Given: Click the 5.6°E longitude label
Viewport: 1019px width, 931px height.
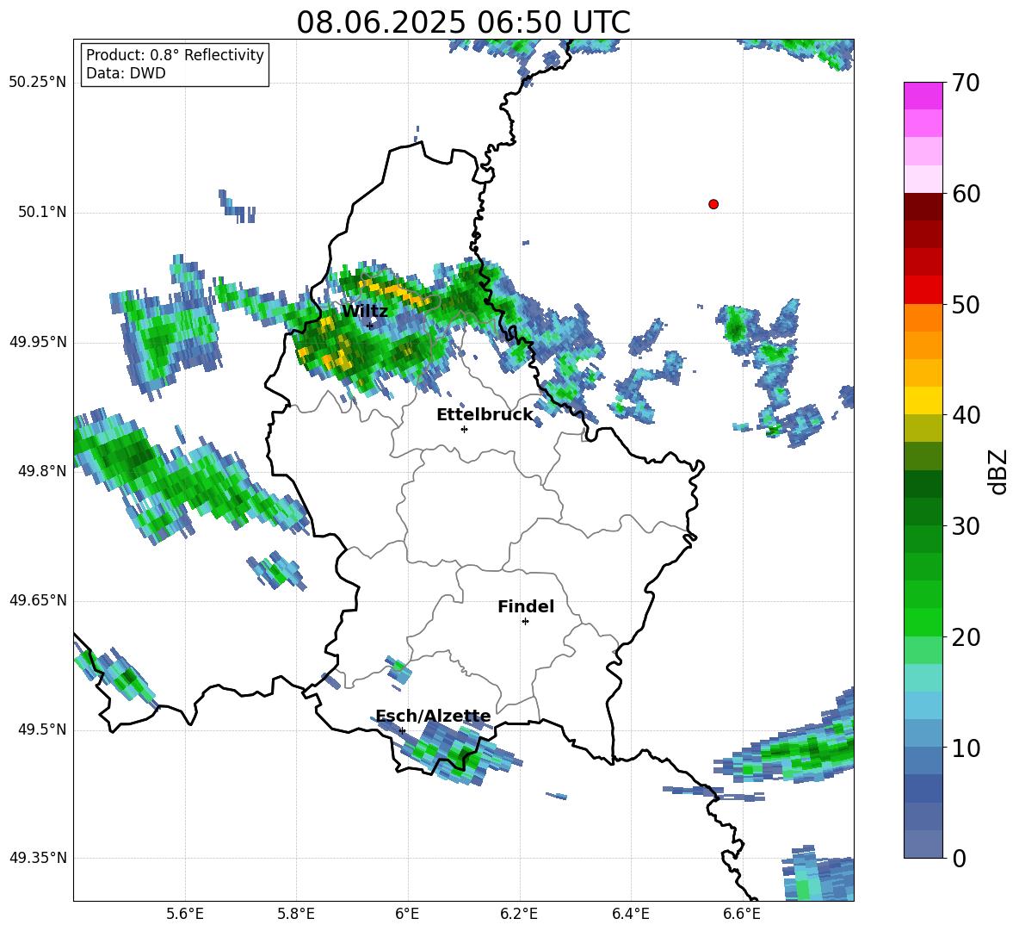Looking at the screenshot, I should click(185, 914).
